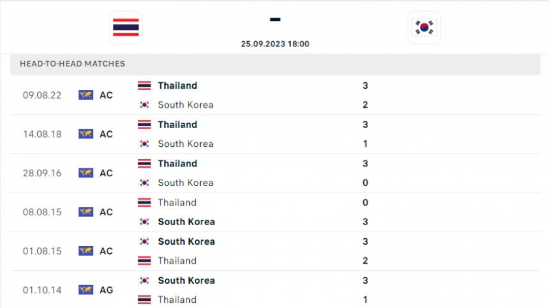549x308 pixels.
Task: Click the South Korea team flag logo in header
Action: click(424, 27)
